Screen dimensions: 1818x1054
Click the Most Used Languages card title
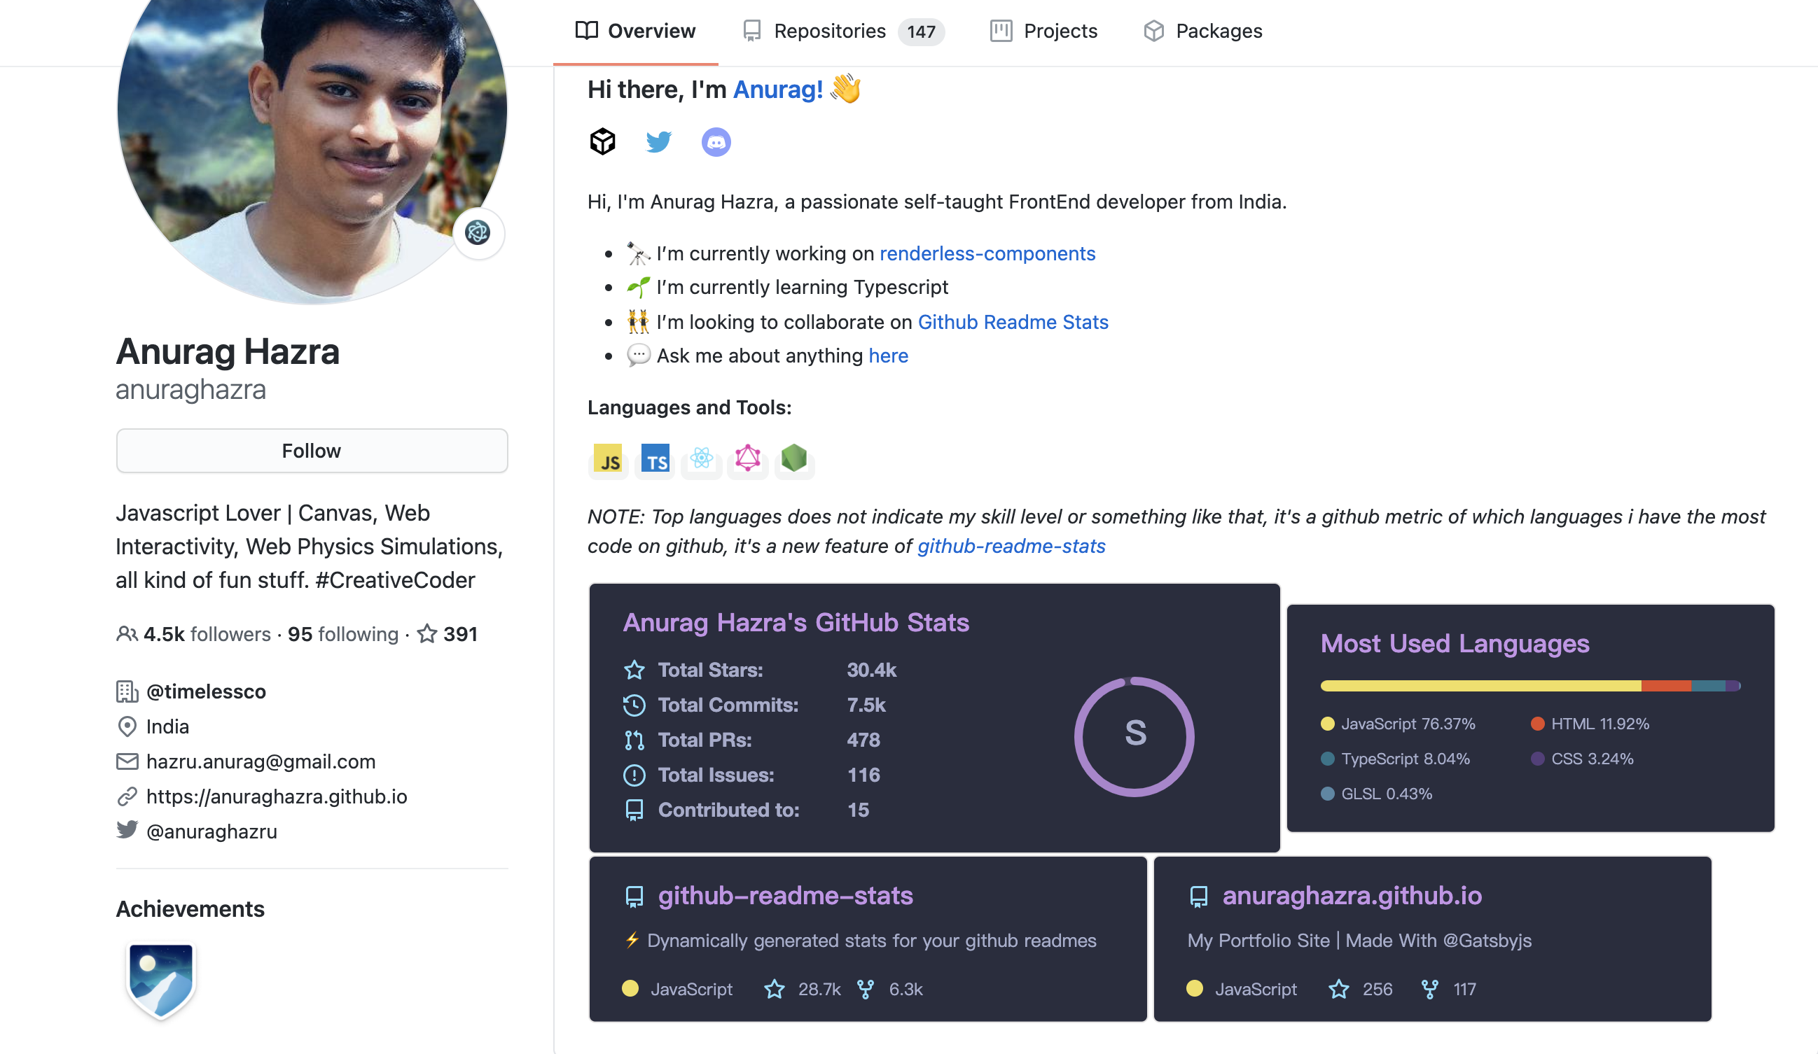[x=1455, y=644]
